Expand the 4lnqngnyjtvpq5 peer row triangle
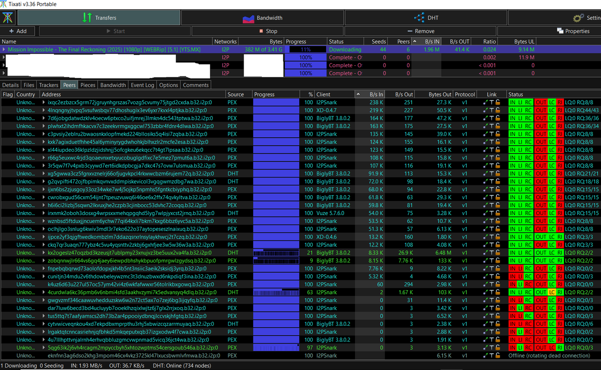The height and width of the screenshot is (370, 601). pyautogui.click(x=44, y=110)
